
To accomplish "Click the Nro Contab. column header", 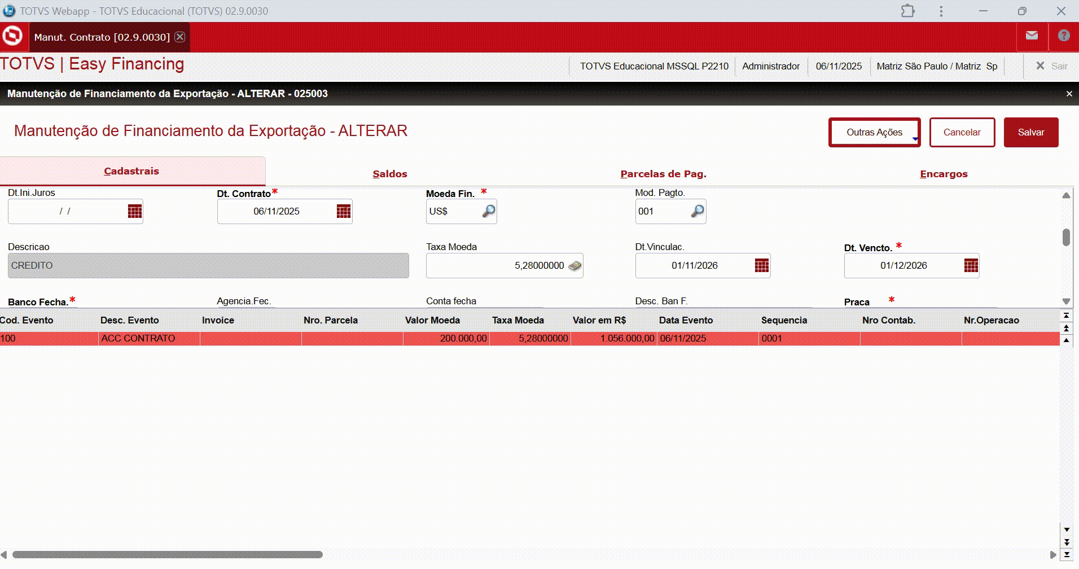I will coord(889,320).
